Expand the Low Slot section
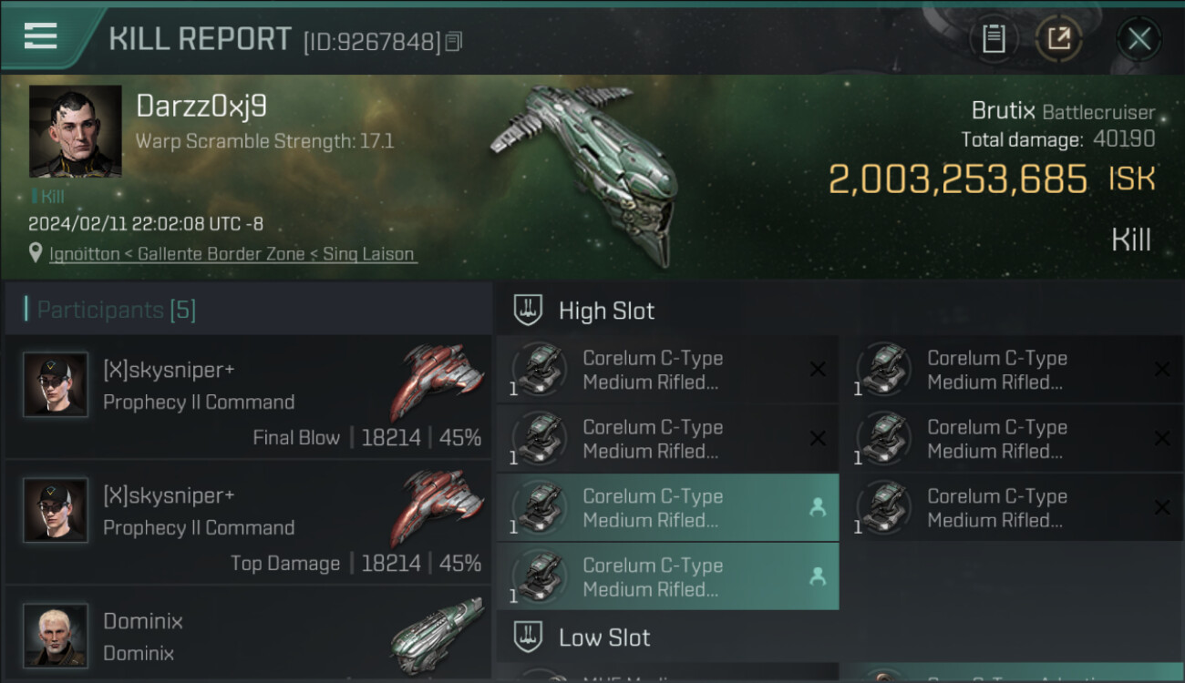The height and width of the screenshot is (683, 1185). [x=604, y=637]
